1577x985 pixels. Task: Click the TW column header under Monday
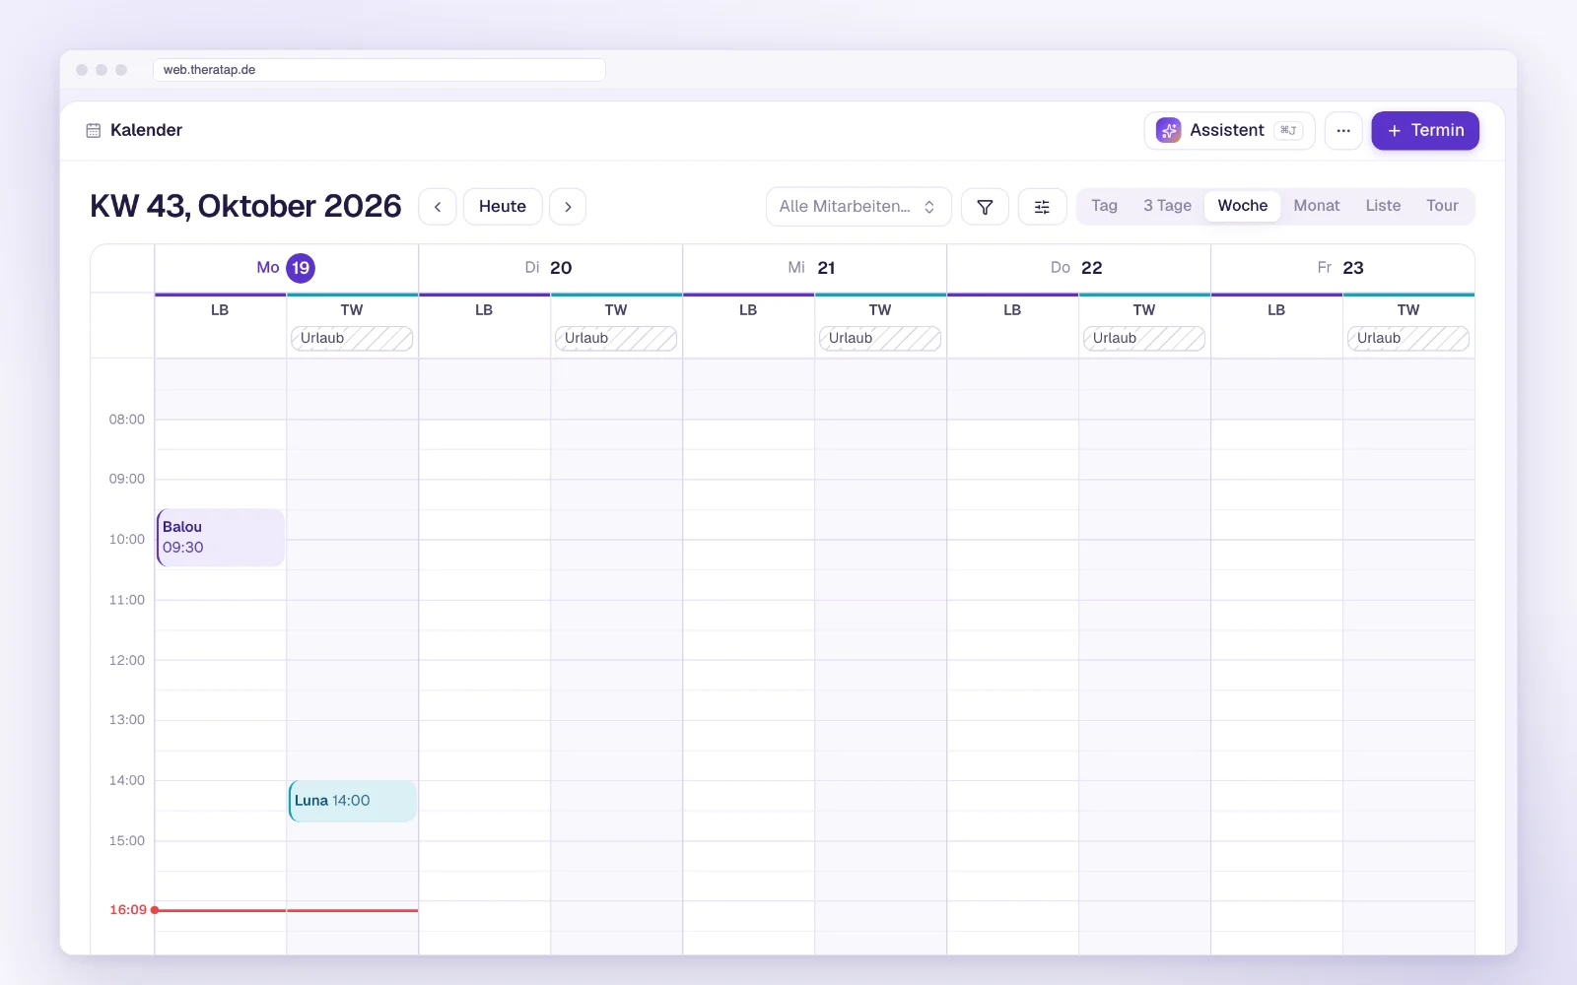[x=352, y=310]
